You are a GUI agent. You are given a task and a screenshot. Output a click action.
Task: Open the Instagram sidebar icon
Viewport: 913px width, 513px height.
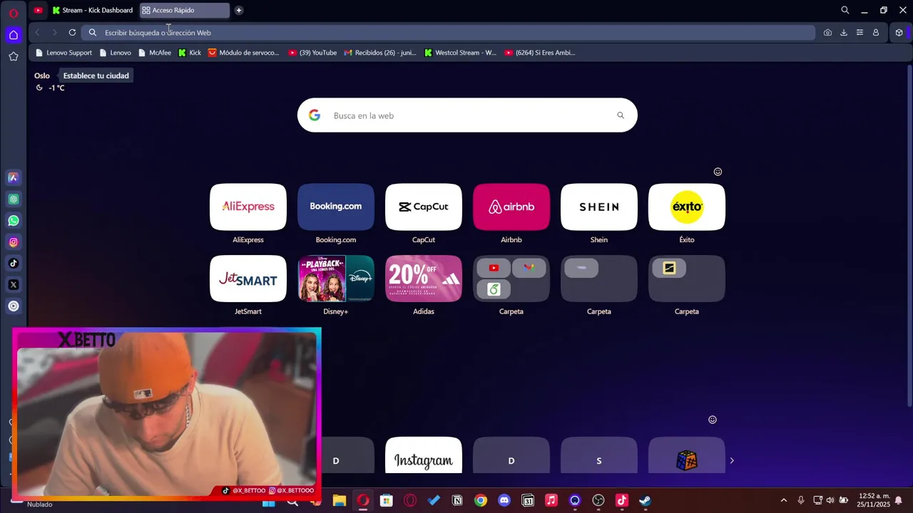point(13,242)
